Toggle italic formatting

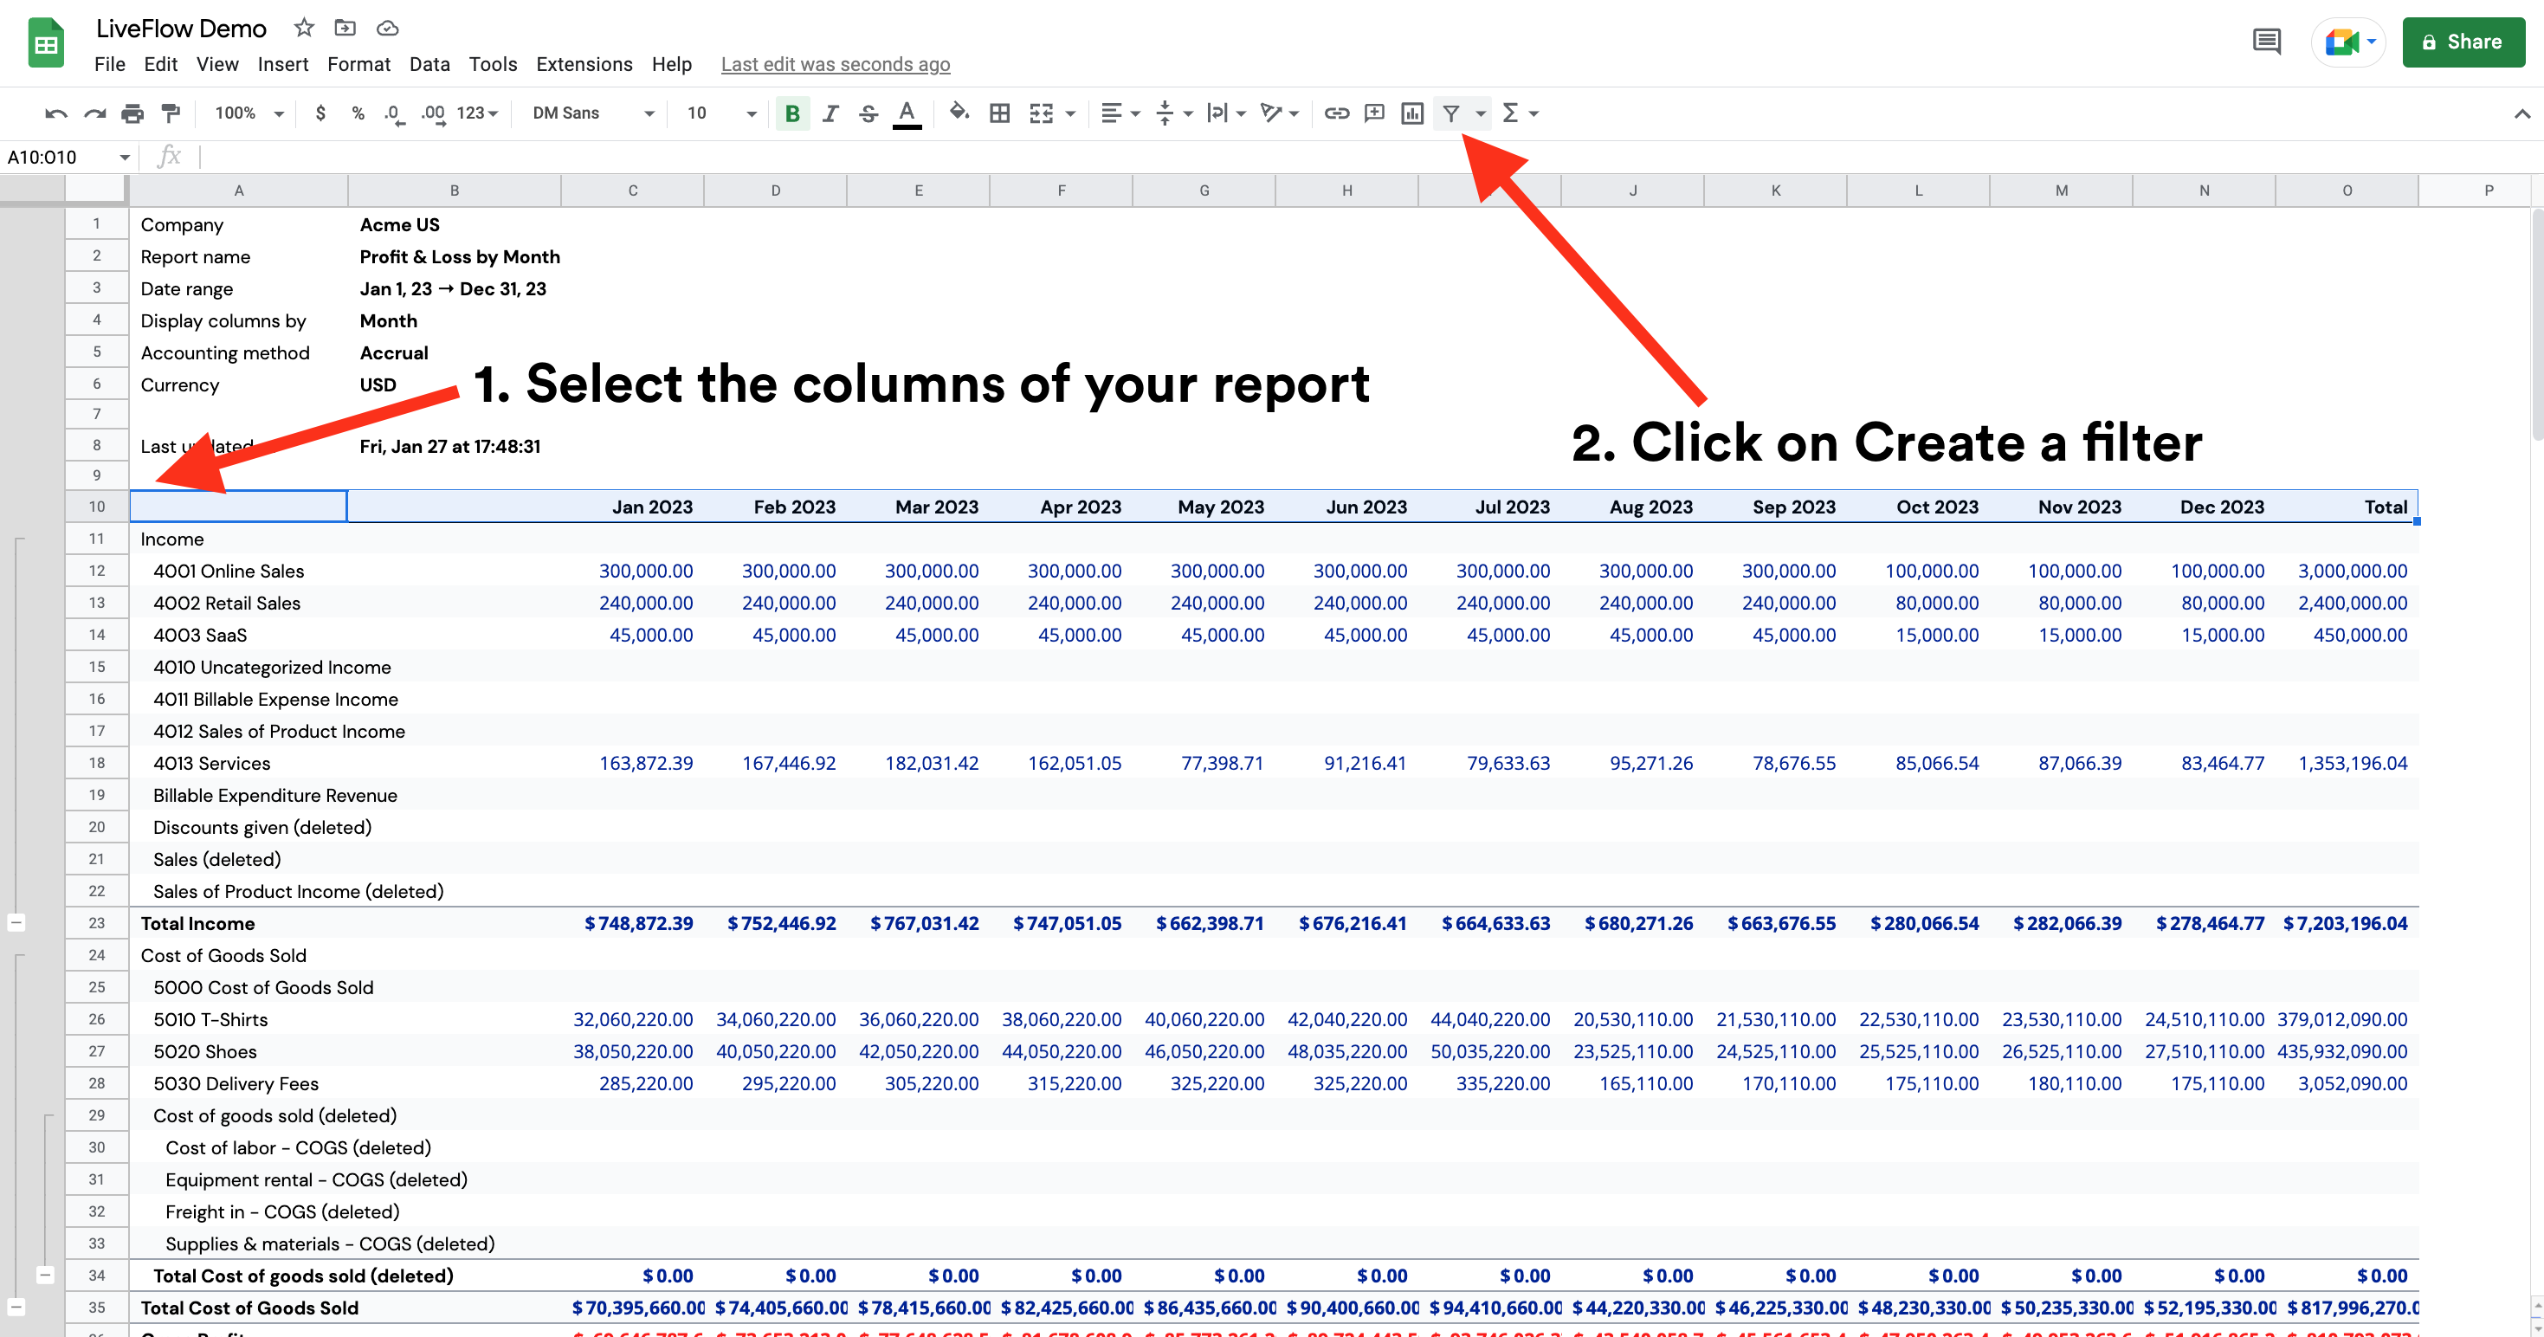830,113
